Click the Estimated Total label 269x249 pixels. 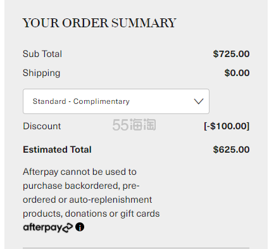point(57,150)
